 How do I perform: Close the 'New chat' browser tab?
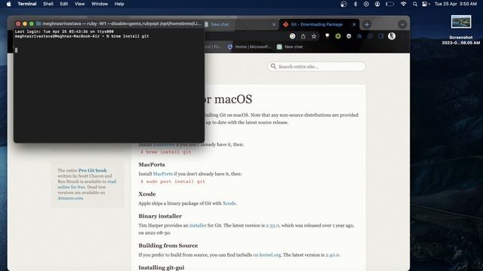[x=274, y=24]
